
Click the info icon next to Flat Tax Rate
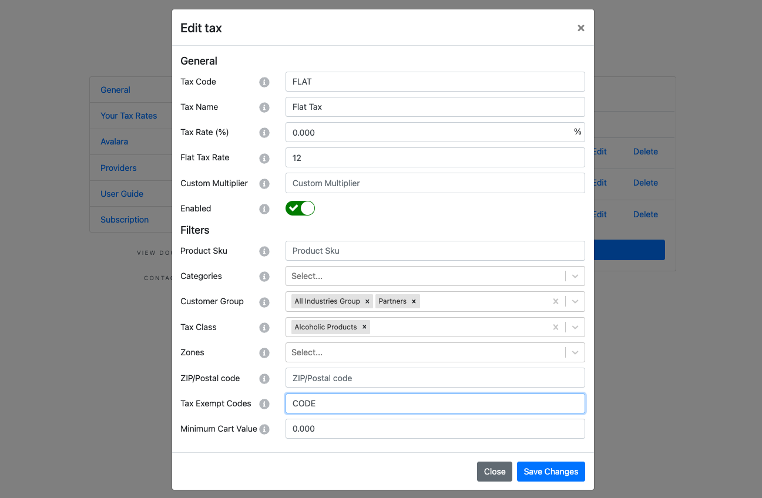[x=264, y=158]
